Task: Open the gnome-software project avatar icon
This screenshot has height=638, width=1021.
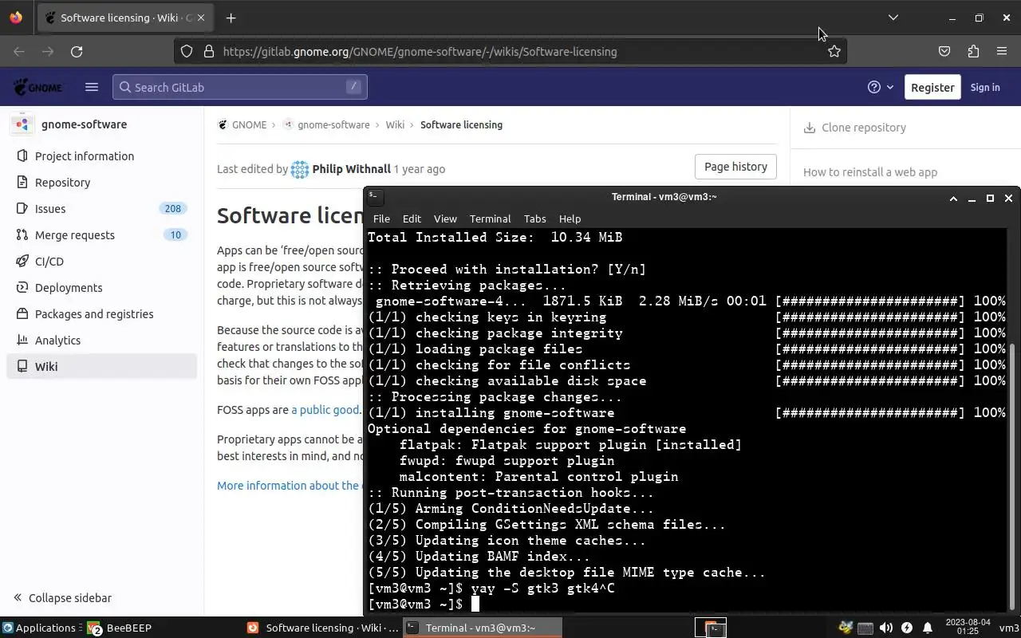Action: [22, 124]
